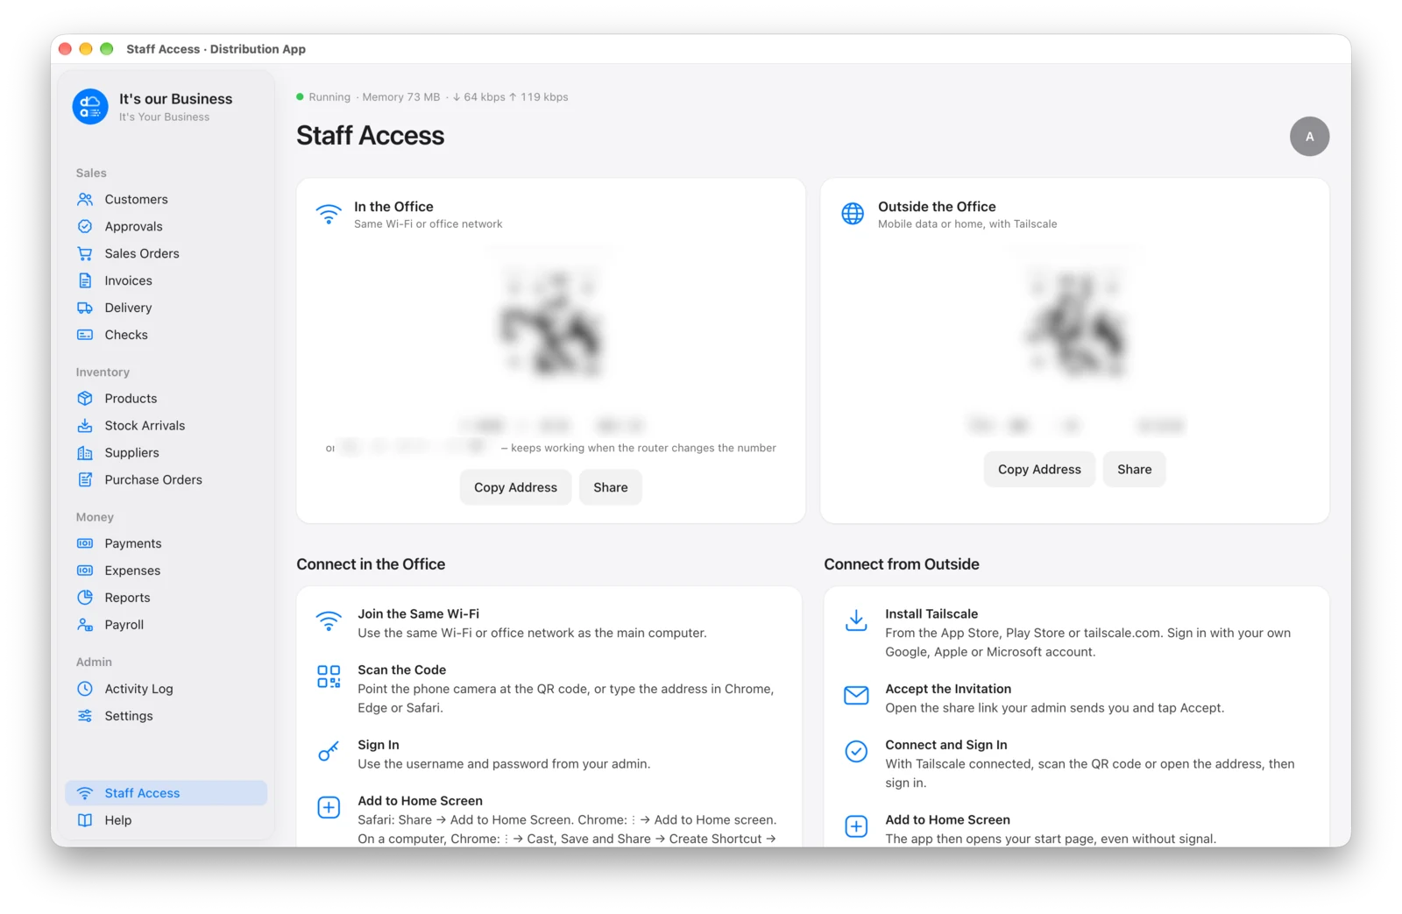The width and height of the screenshot is (1402, 914).
Task: Go to the Customers page
Action: [166, 199]
